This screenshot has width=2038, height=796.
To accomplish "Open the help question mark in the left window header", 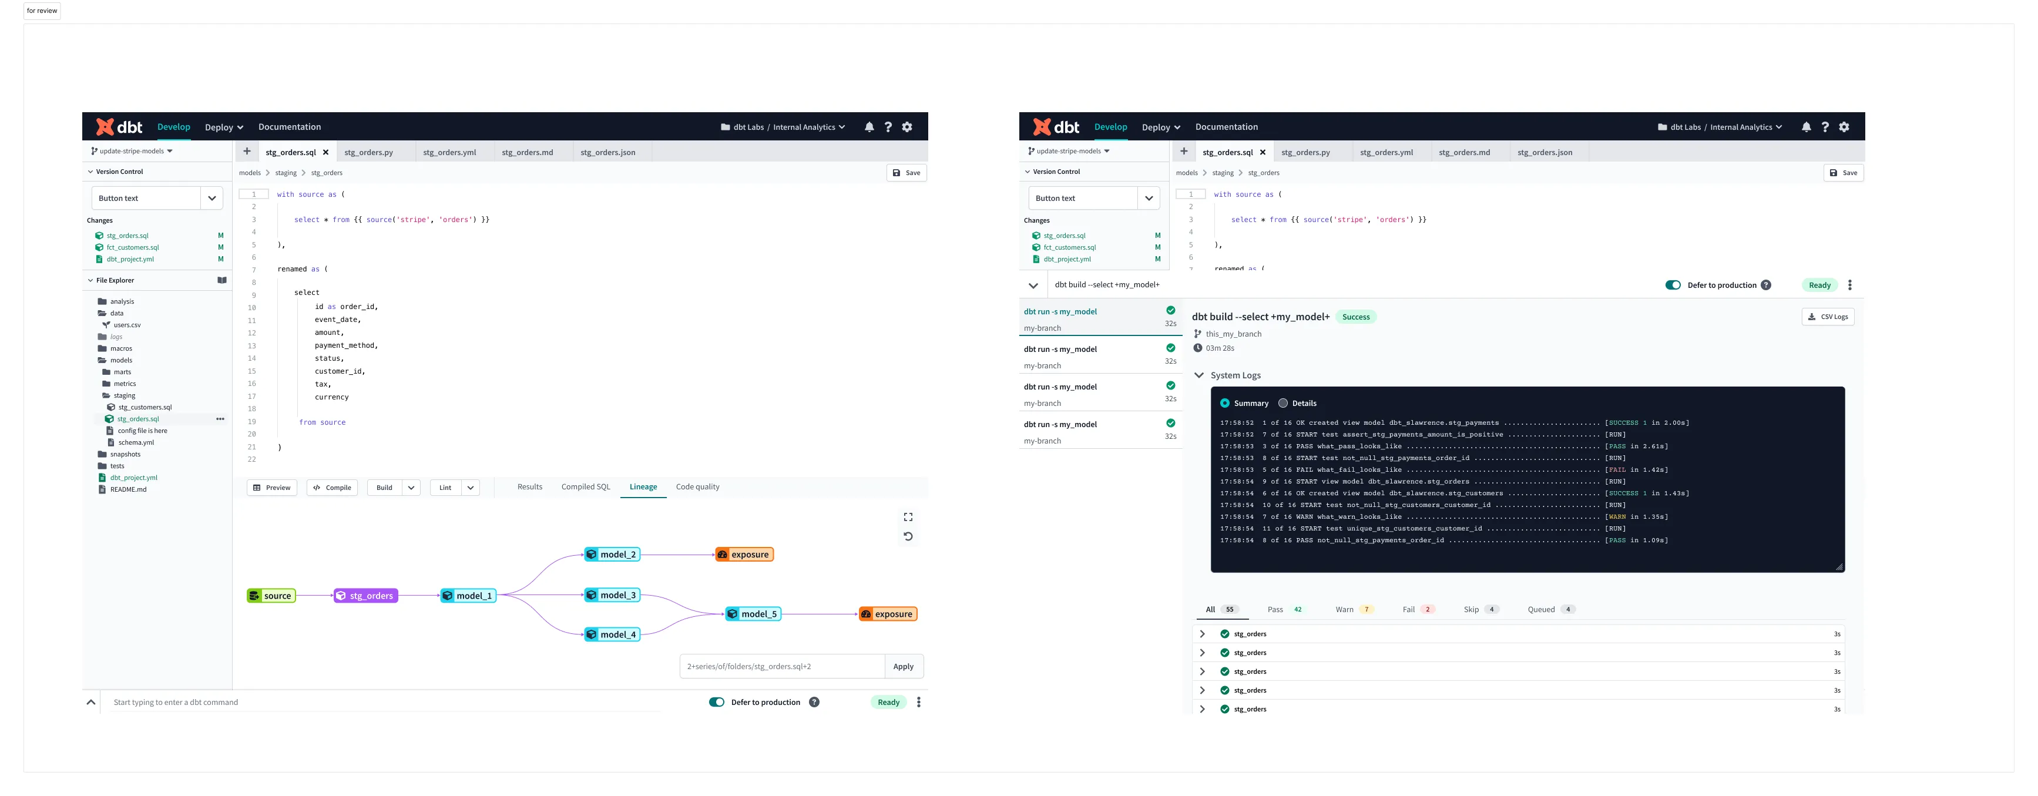I will pos(888,127).
